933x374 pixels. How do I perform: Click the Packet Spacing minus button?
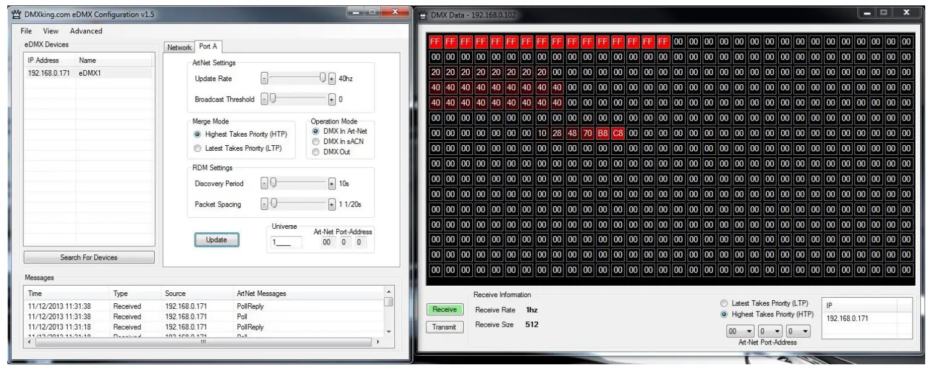pos(264,204)
